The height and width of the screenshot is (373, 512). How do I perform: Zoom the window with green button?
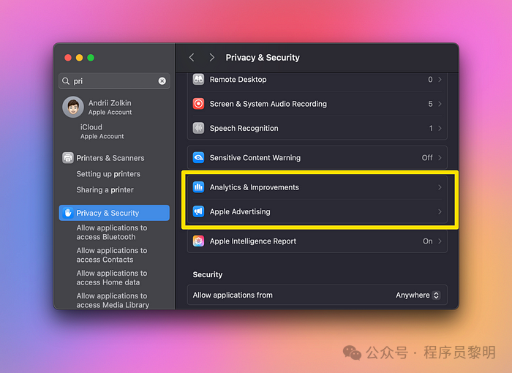point(91,58)
